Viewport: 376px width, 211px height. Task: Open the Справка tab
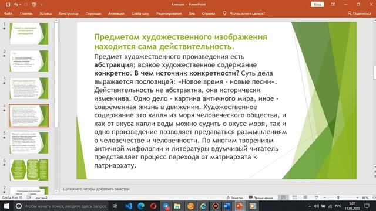[x=209, y=13]
